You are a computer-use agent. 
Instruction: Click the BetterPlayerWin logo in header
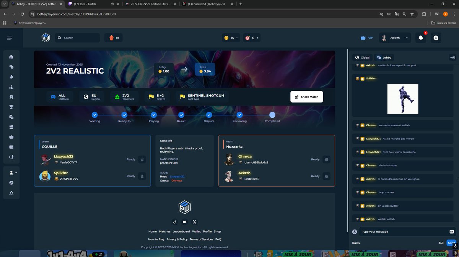pos(46,38)
